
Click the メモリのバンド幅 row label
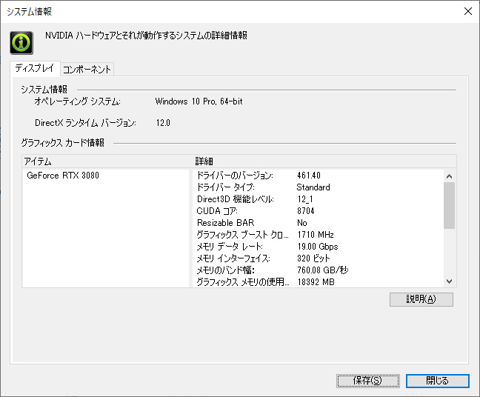(x=226, y=270)
